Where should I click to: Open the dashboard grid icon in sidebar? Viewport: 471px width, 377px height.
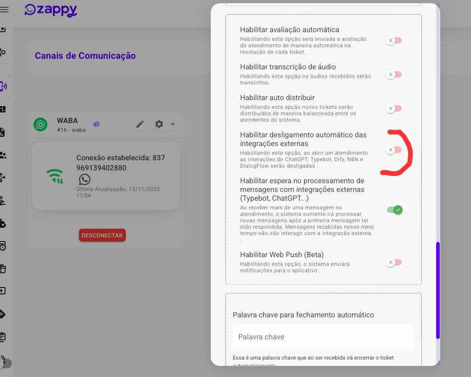point(3,109)
